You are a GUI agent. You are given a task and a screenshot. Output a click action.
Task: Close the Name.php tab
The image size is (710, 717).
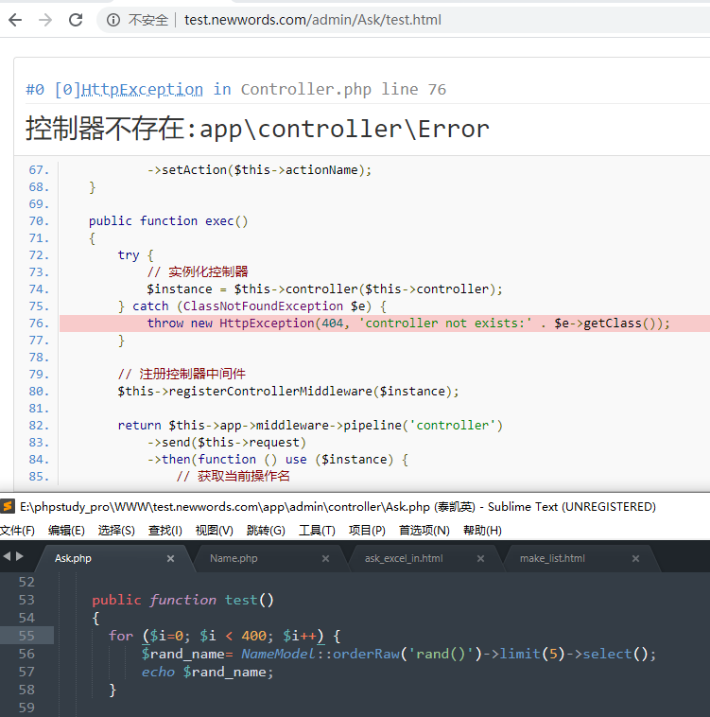pyautogui.click(x=325, y=559)
